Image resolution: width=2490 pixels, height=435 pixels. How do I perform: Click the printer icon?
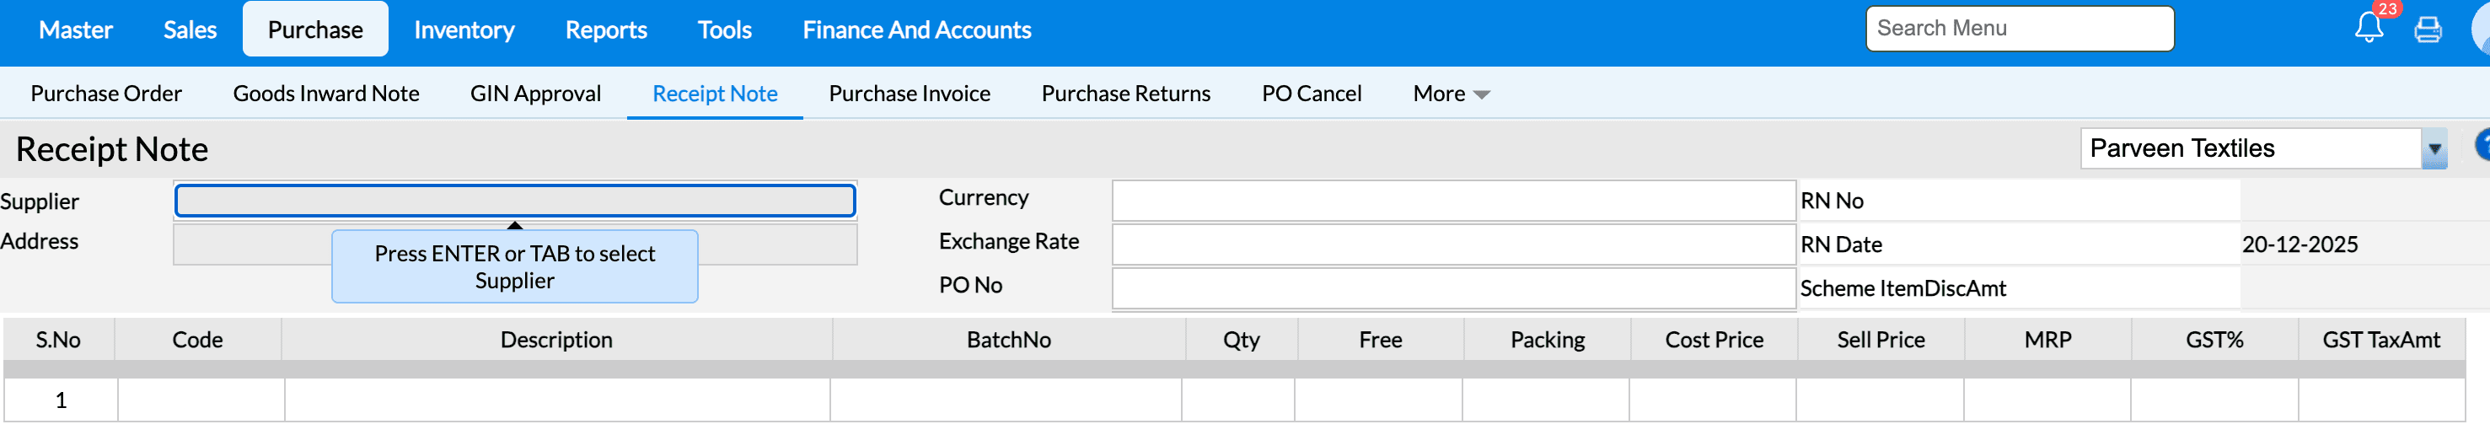(x=2428, y=30)
